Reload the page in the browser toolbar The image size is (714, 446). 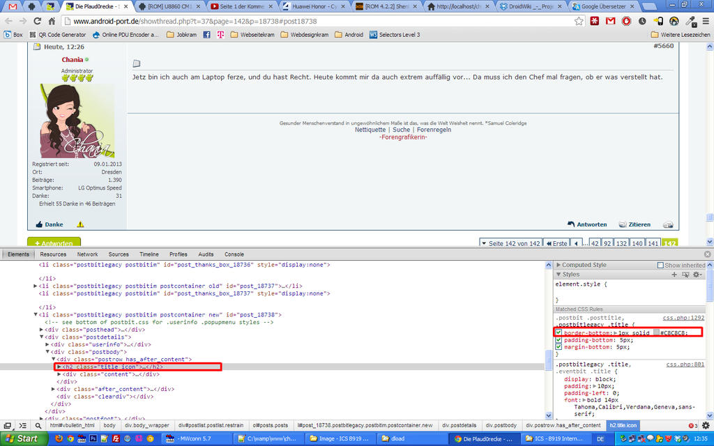[x=36, y=21]
